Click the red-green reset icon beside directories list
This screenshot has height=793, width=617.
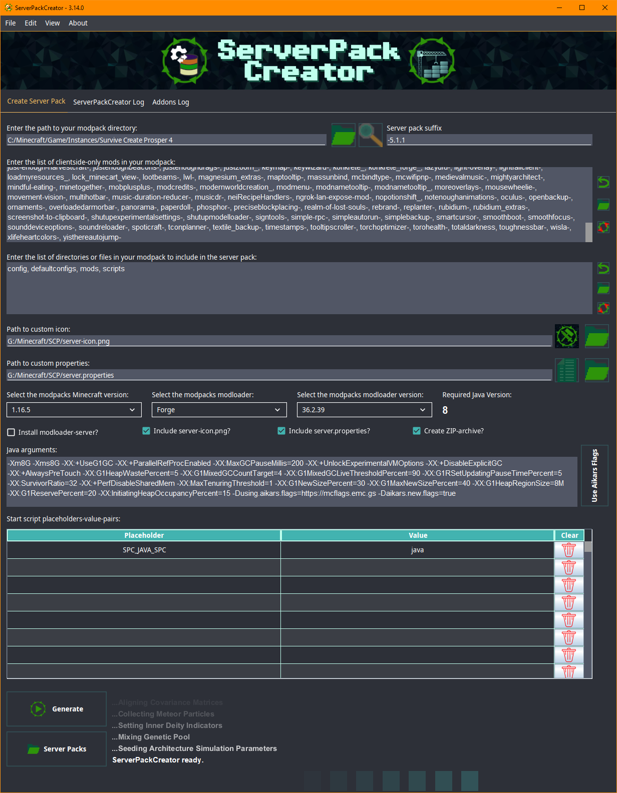[603, 308]
